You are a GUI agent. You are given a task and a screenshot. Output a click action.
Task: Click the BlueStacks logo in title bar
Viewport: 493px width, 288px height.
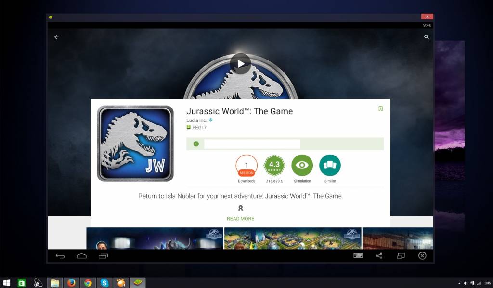click(x=51, y=17)
